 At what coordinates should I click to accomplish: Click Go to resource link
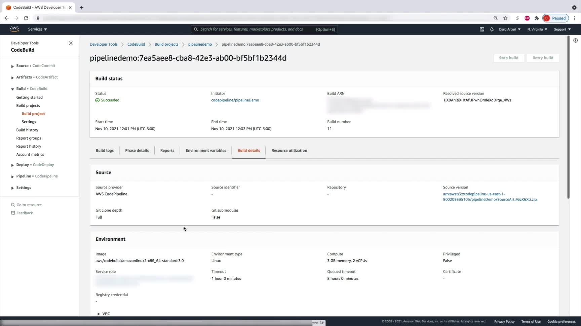(29, 205)
